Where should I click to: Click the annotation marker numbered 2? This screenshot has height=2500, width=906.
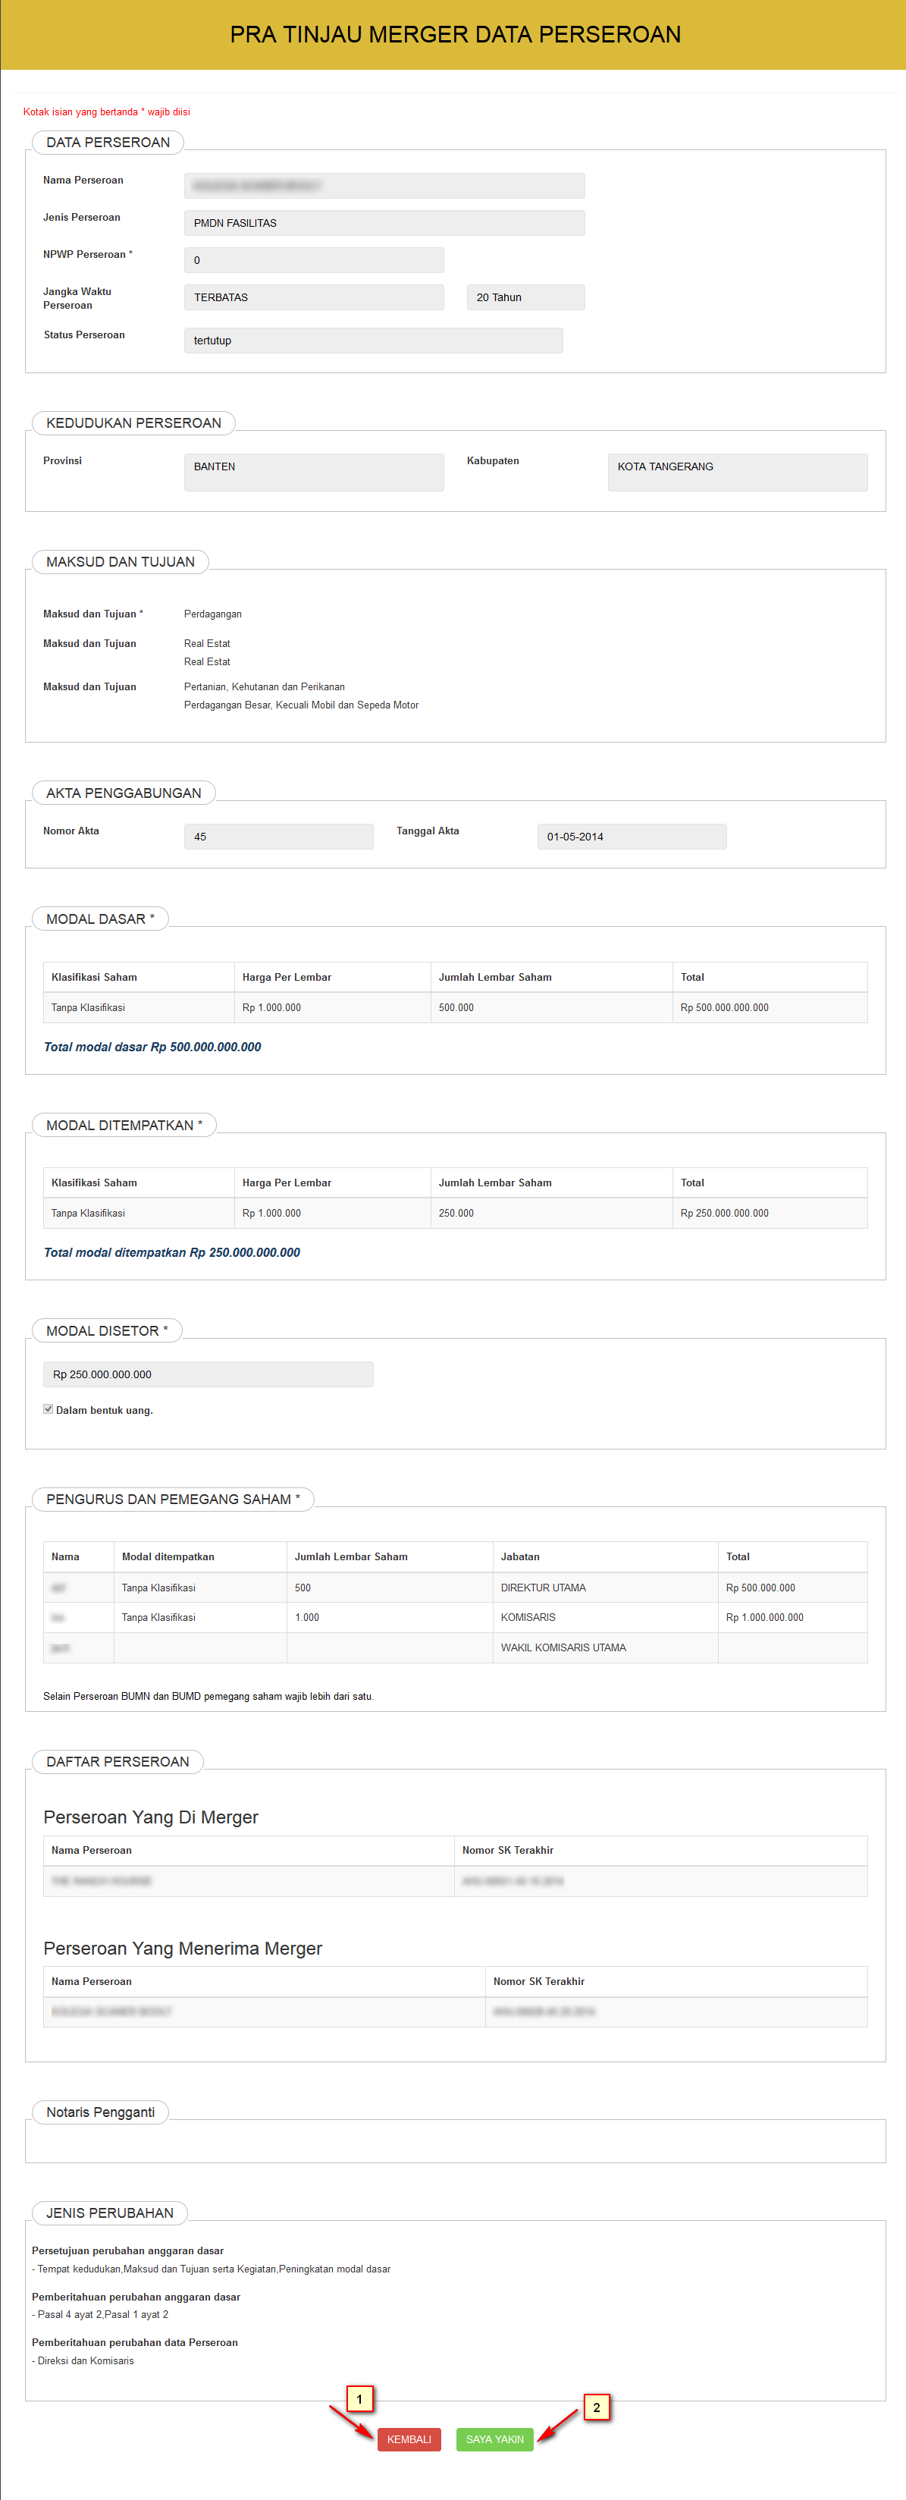(596, 2407)
